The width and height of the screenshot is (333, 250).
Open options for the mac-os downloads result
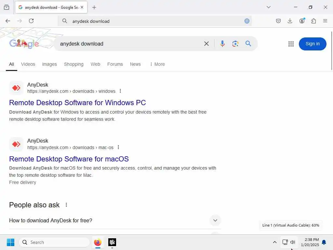coord(118,147)
